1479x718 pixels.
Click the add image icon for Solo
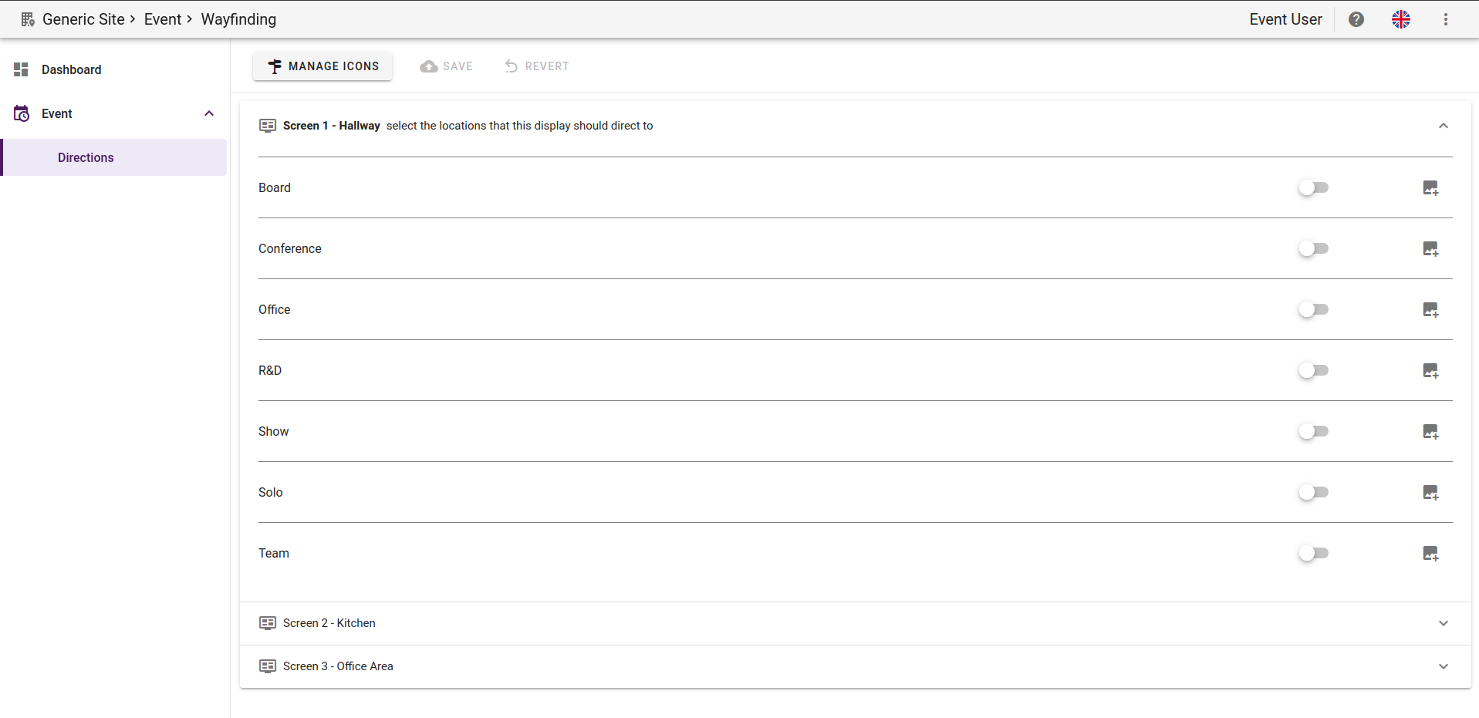[1430, 493]
